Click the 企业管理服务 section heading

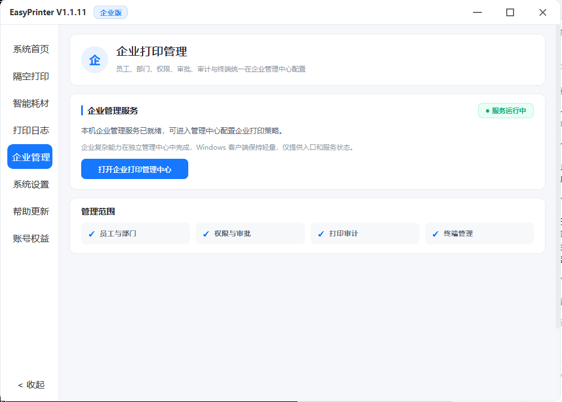(x=113, y=110)
